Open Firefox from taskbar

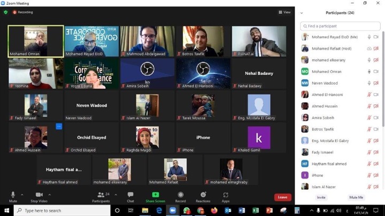(214, 211)
